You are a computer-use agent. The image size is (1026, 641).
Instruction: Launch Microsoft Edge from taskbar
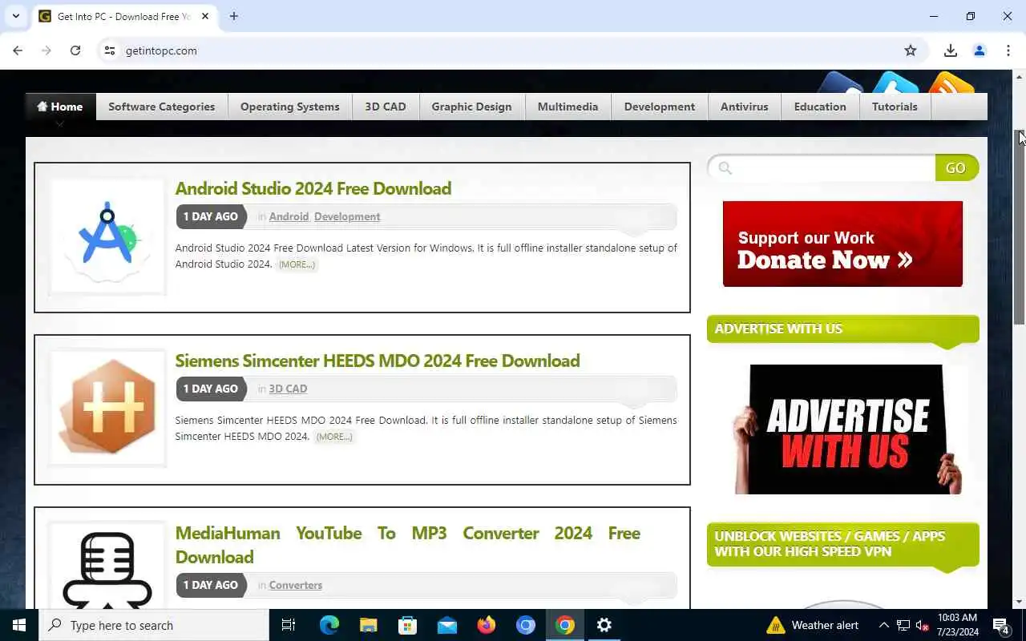[x=329, y=625]
